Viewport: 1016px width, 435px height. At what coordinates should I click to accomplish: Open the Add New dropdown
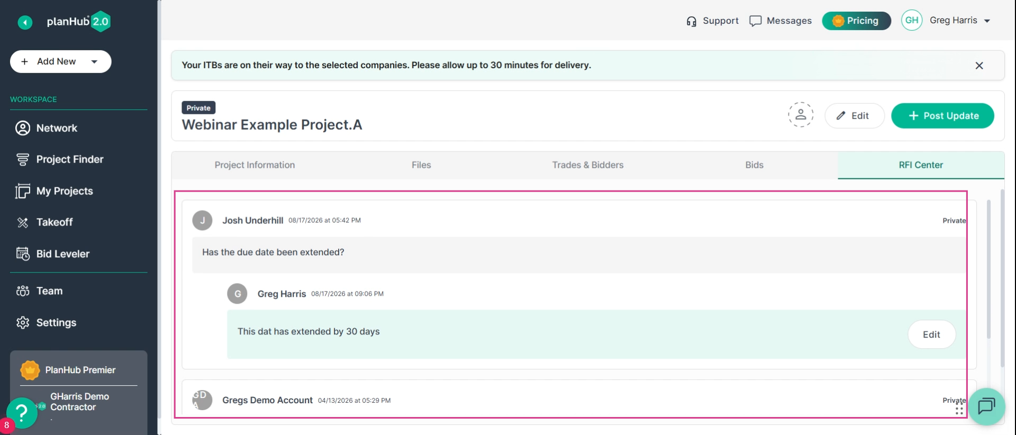(x=60, y=61)
